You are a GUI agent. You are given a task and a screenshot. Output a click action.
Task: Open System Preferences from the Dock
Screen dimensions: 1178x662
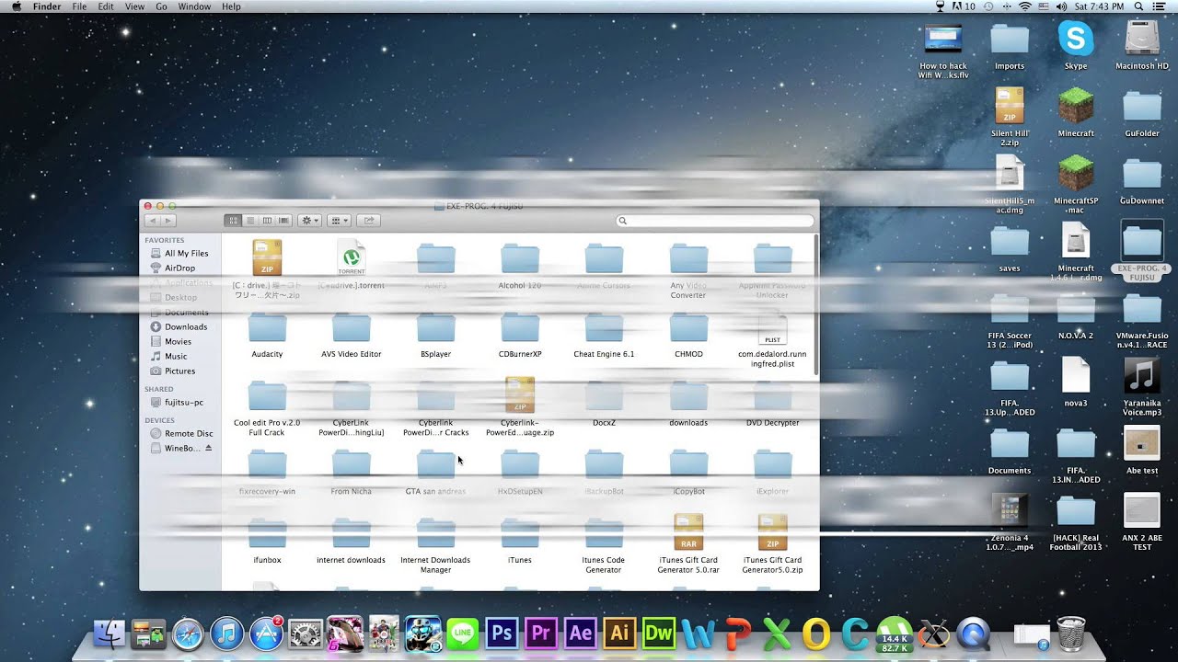click(305, 633)
